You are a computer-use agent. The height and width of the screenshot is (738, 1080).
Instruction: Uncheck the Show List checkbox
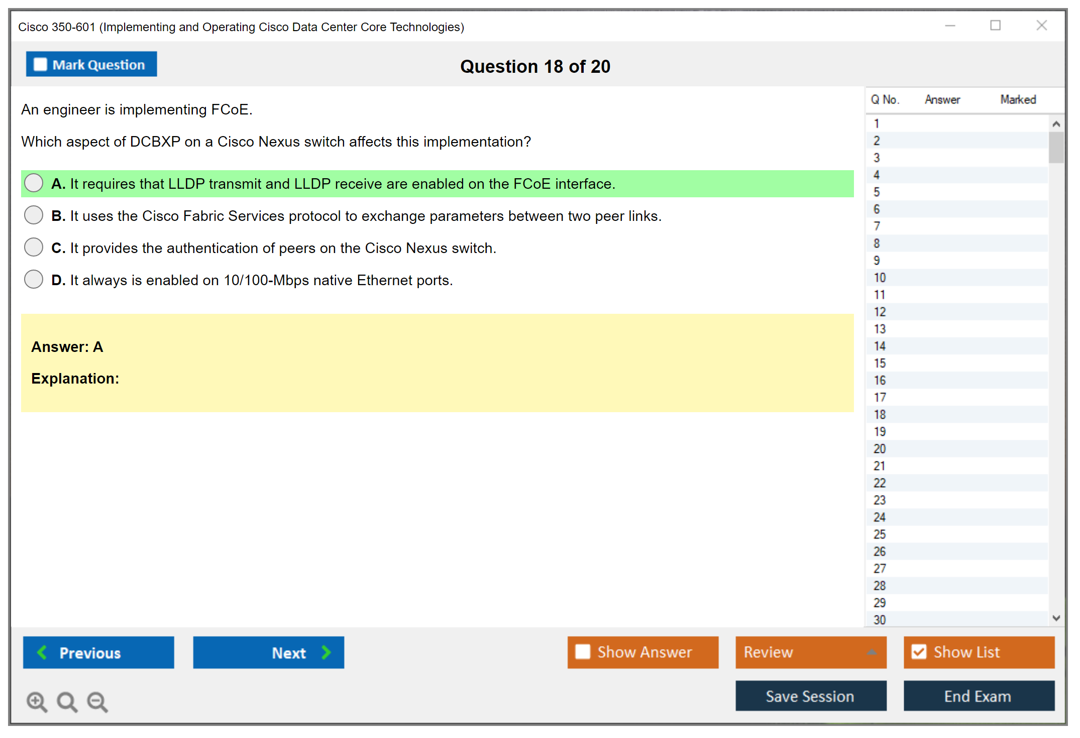(919, 652)
